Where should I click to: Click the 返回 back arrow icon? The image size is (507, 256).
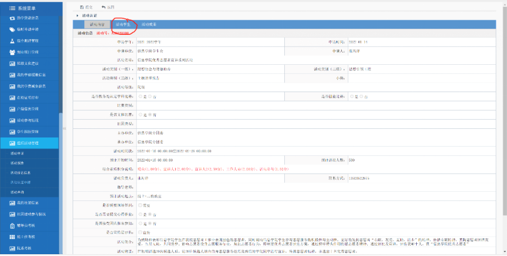click(x=103, y=5)
